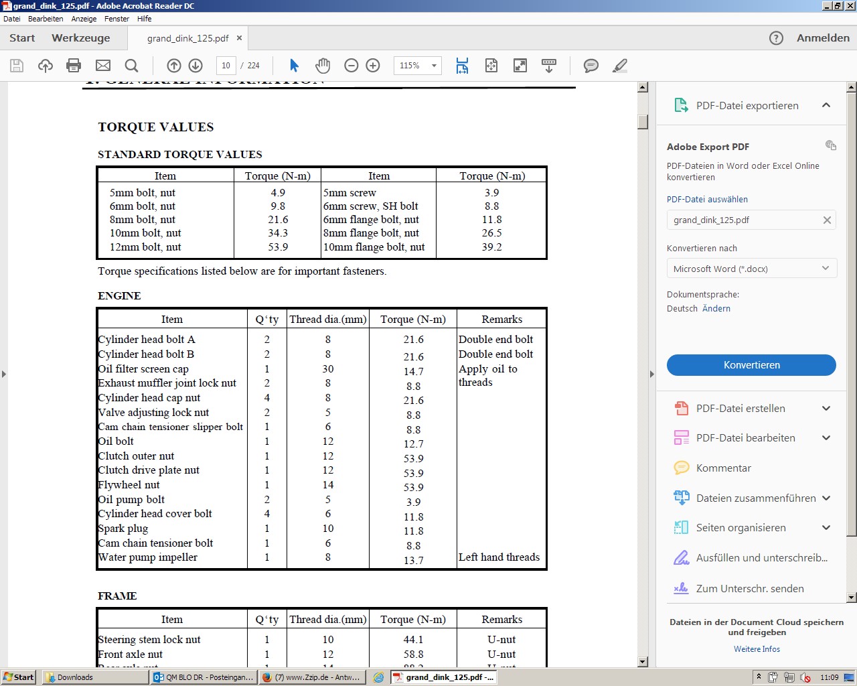The height and width of the screenshot is (686, 857).
Task: Open Seiten organisieren tool
Action: tap(741, 528)
